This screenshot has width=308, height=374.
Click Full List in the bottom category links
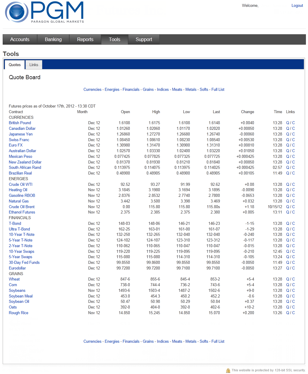pos(218,342)
